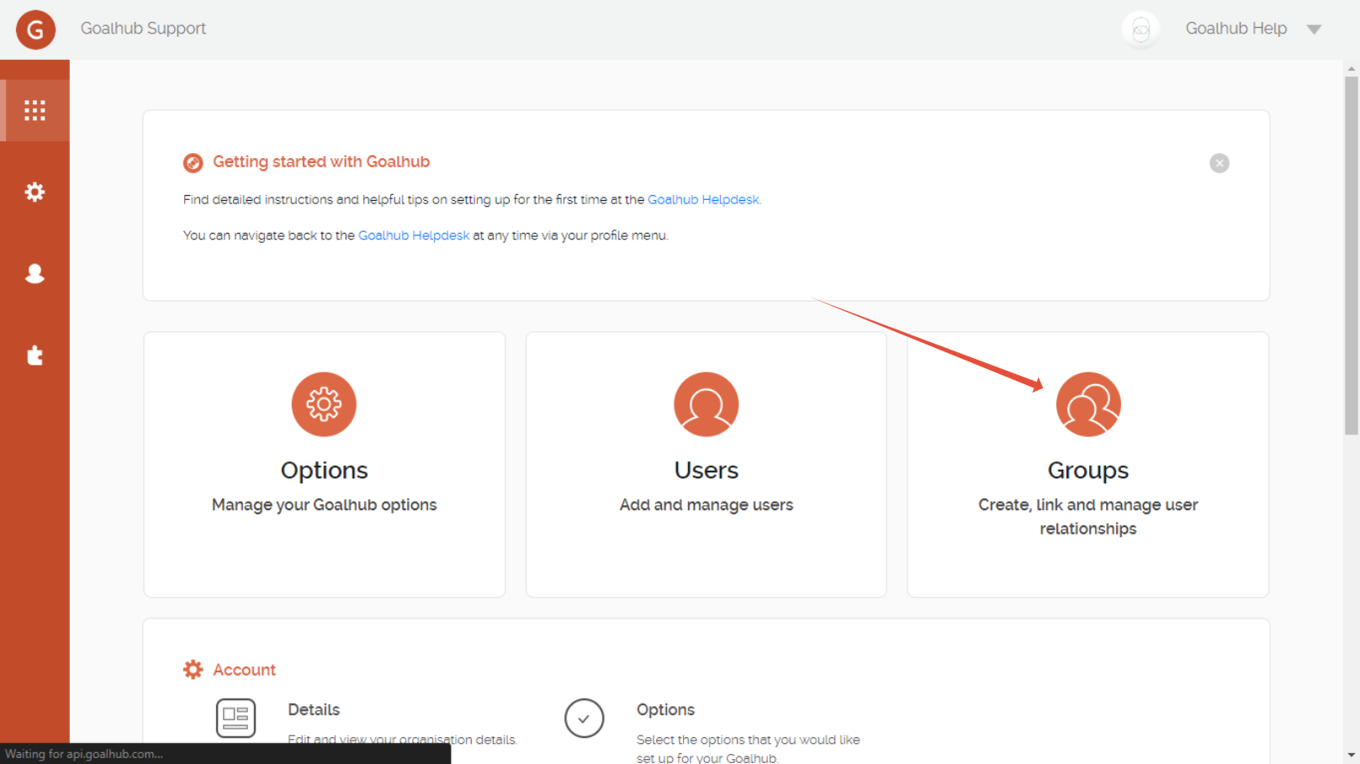Viewport: 1360px width, 764px height.
Task: Click the scrollbar down arrow
Action: pyautogui.click(x=1352, y=755)
